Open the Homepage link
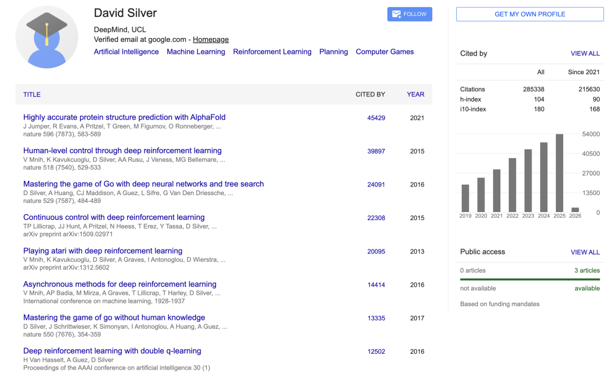612x377 pixels. (x=210, y=40)
